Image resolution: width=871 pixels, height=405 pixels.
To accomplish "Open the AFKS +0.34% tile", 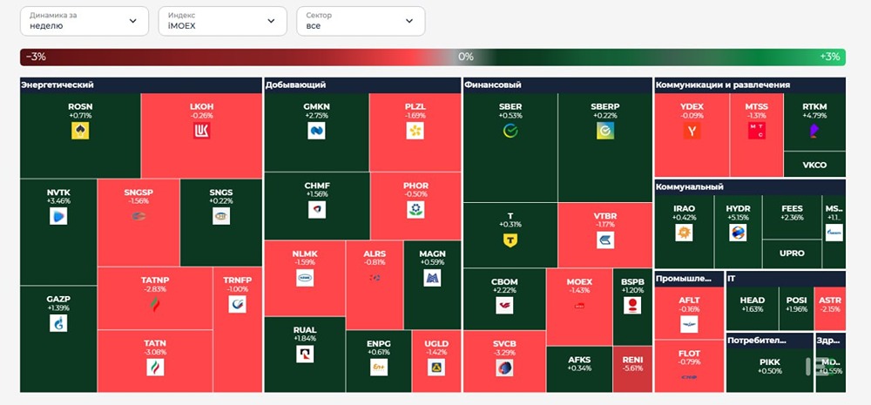I will [x=579, y=369].
